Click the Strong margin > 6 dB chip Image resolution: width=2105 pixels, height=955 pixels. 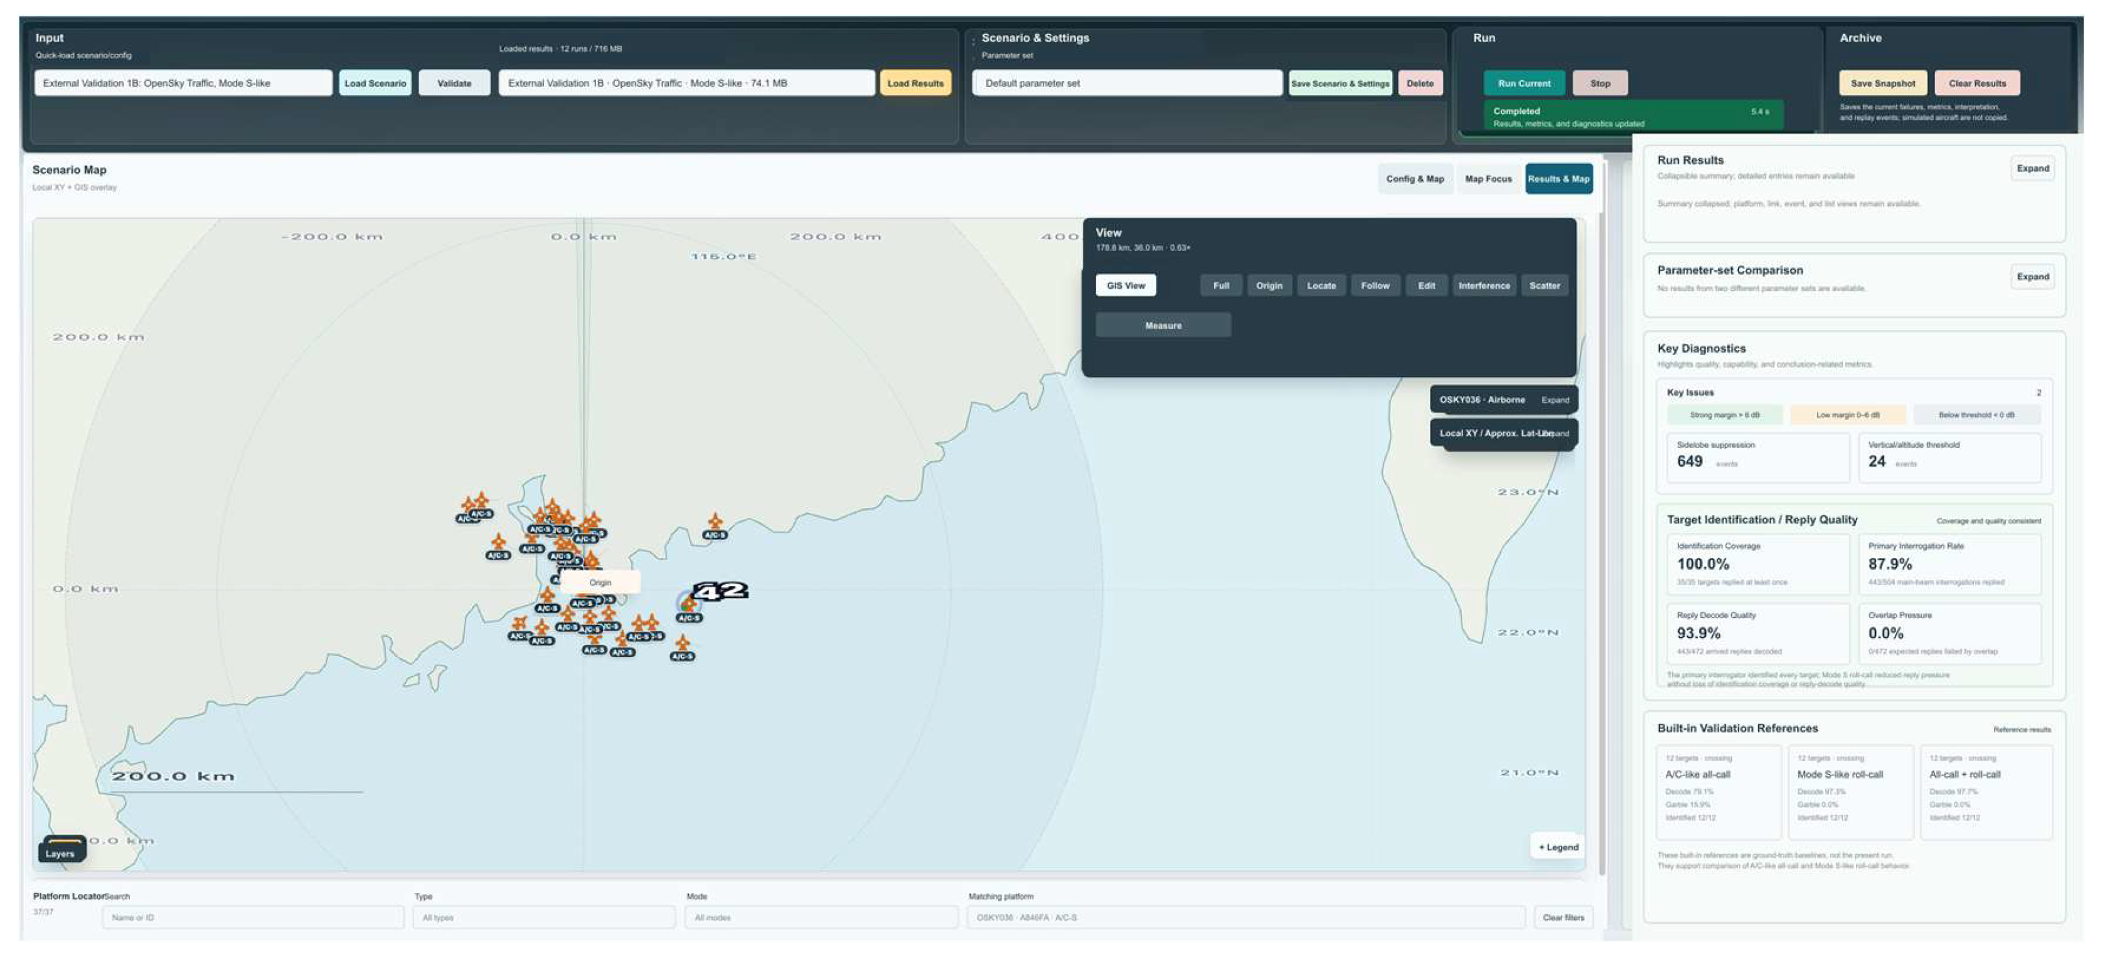click(x=1724, y=415)
